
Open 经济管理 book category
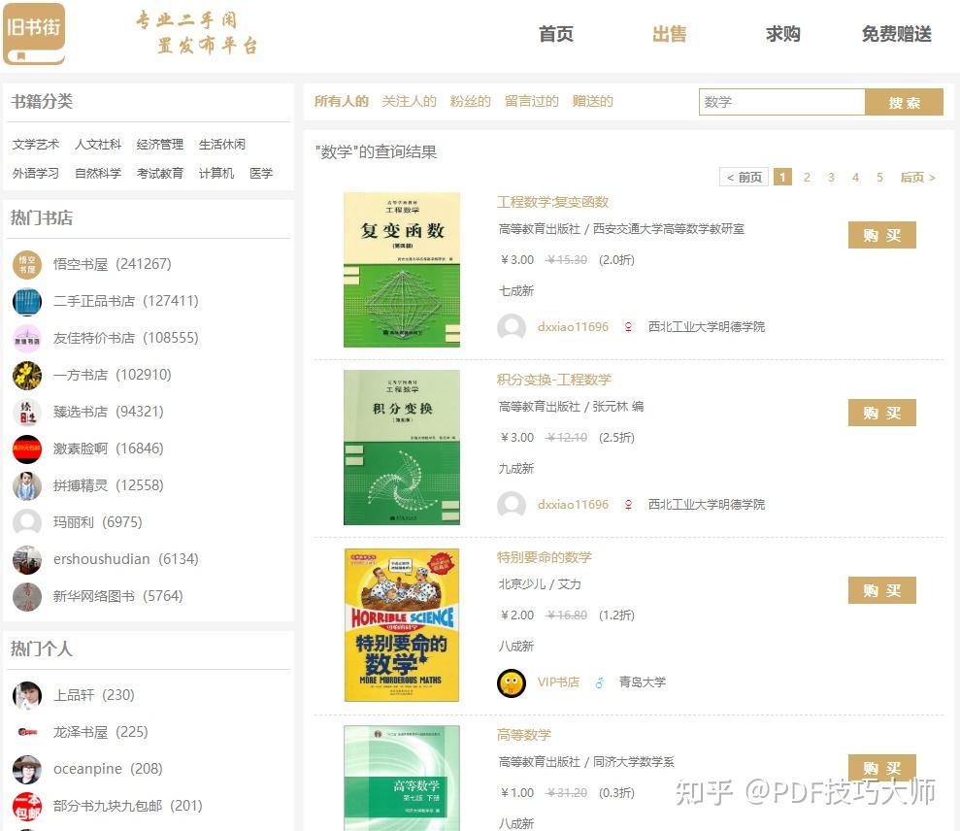pyautogui.click(x=160, y=145)
